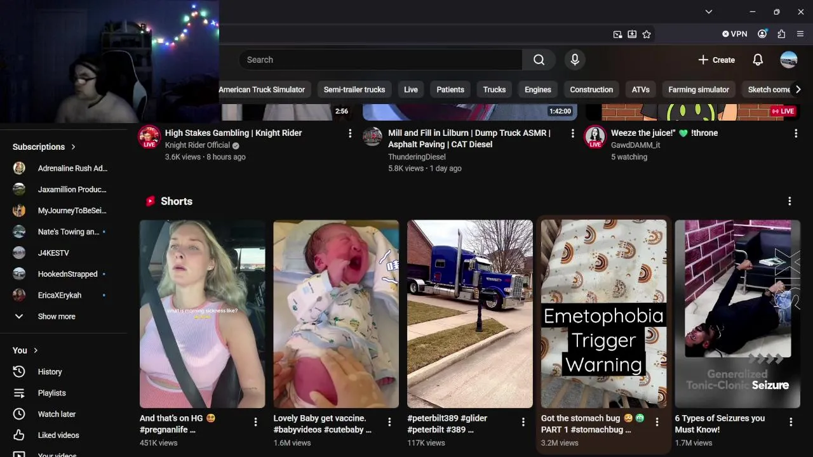Select the Trucks filter chip
Screen dimensions: 813x457
pyautogui.click(x=494, y=89)
